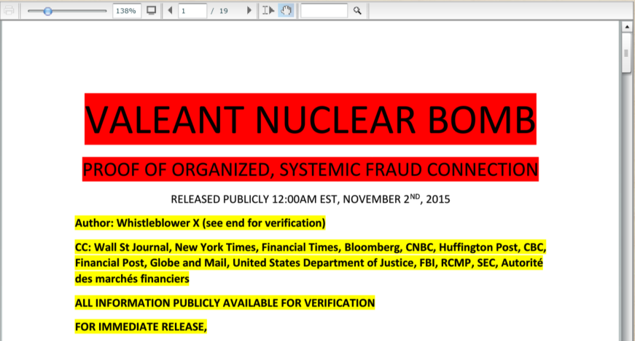Click the vertical scrollbar thumb
635x341 pixels.
click(x=626, y=53)
